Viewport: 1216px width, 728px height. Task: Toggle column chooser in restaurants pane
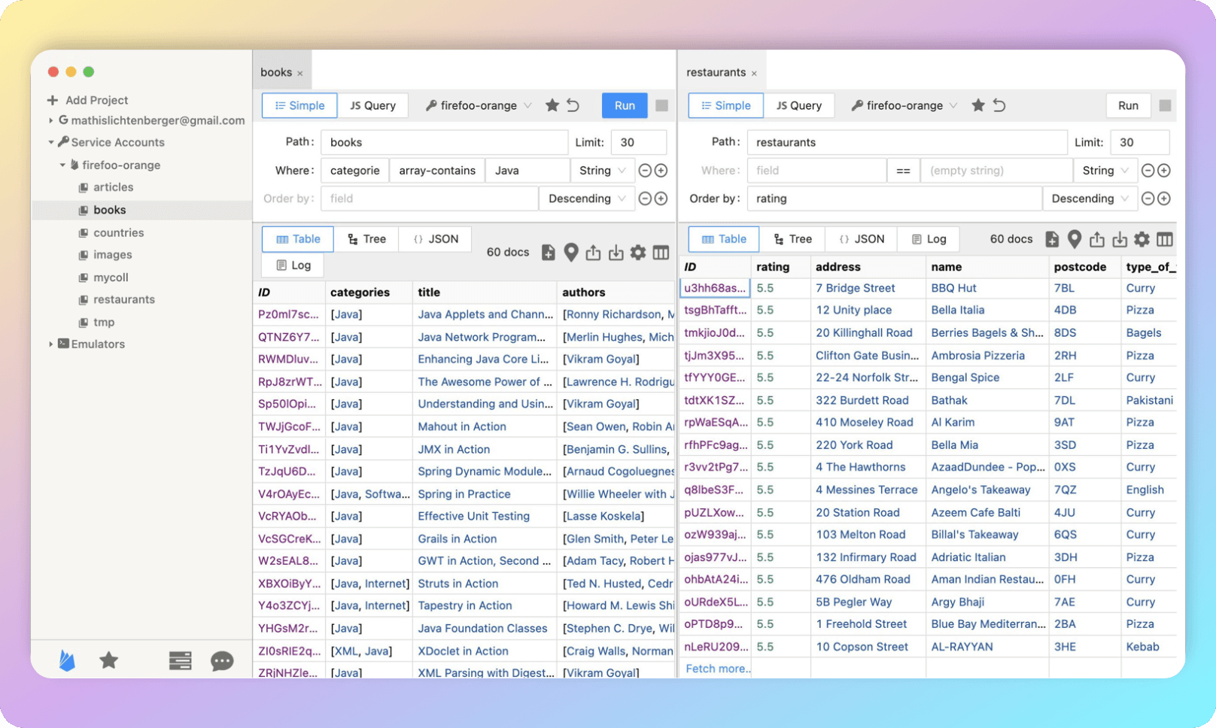tap(1165, 239)
